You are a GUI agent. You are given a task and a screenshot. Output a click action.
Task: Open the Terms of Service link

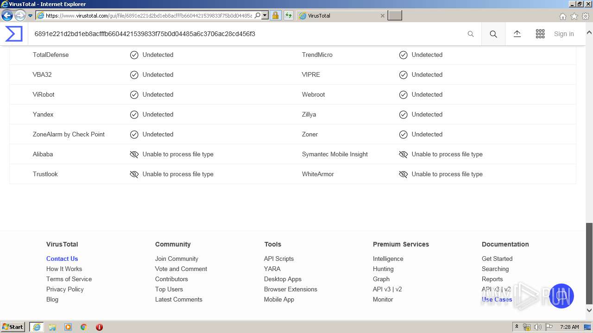tap(69, 279)
